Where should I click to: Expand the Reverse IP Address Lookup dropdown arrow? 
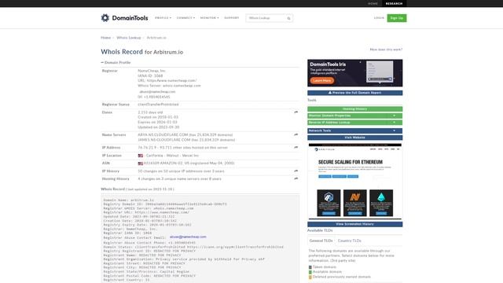tap(395, 123)
